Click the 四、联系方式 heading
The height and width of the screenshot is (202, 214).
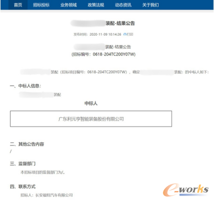click(23, 186)
